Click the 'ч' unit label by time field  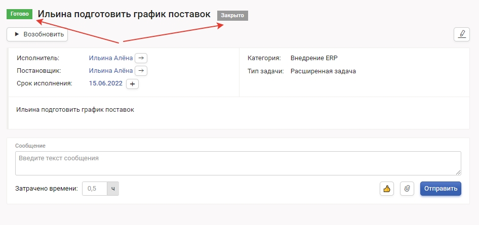113,189
